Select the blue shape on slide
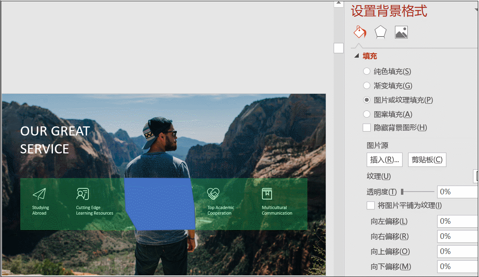Screen dimensions: 479x277 click(160, 203)
